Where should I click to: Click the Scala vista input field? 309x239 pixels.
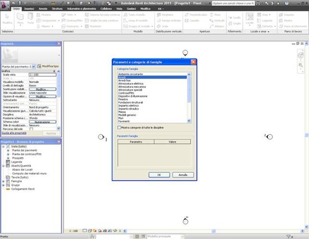[43, 75]
